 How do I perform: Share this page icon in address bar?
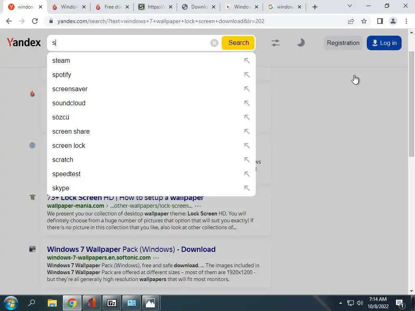coord(351,21)
